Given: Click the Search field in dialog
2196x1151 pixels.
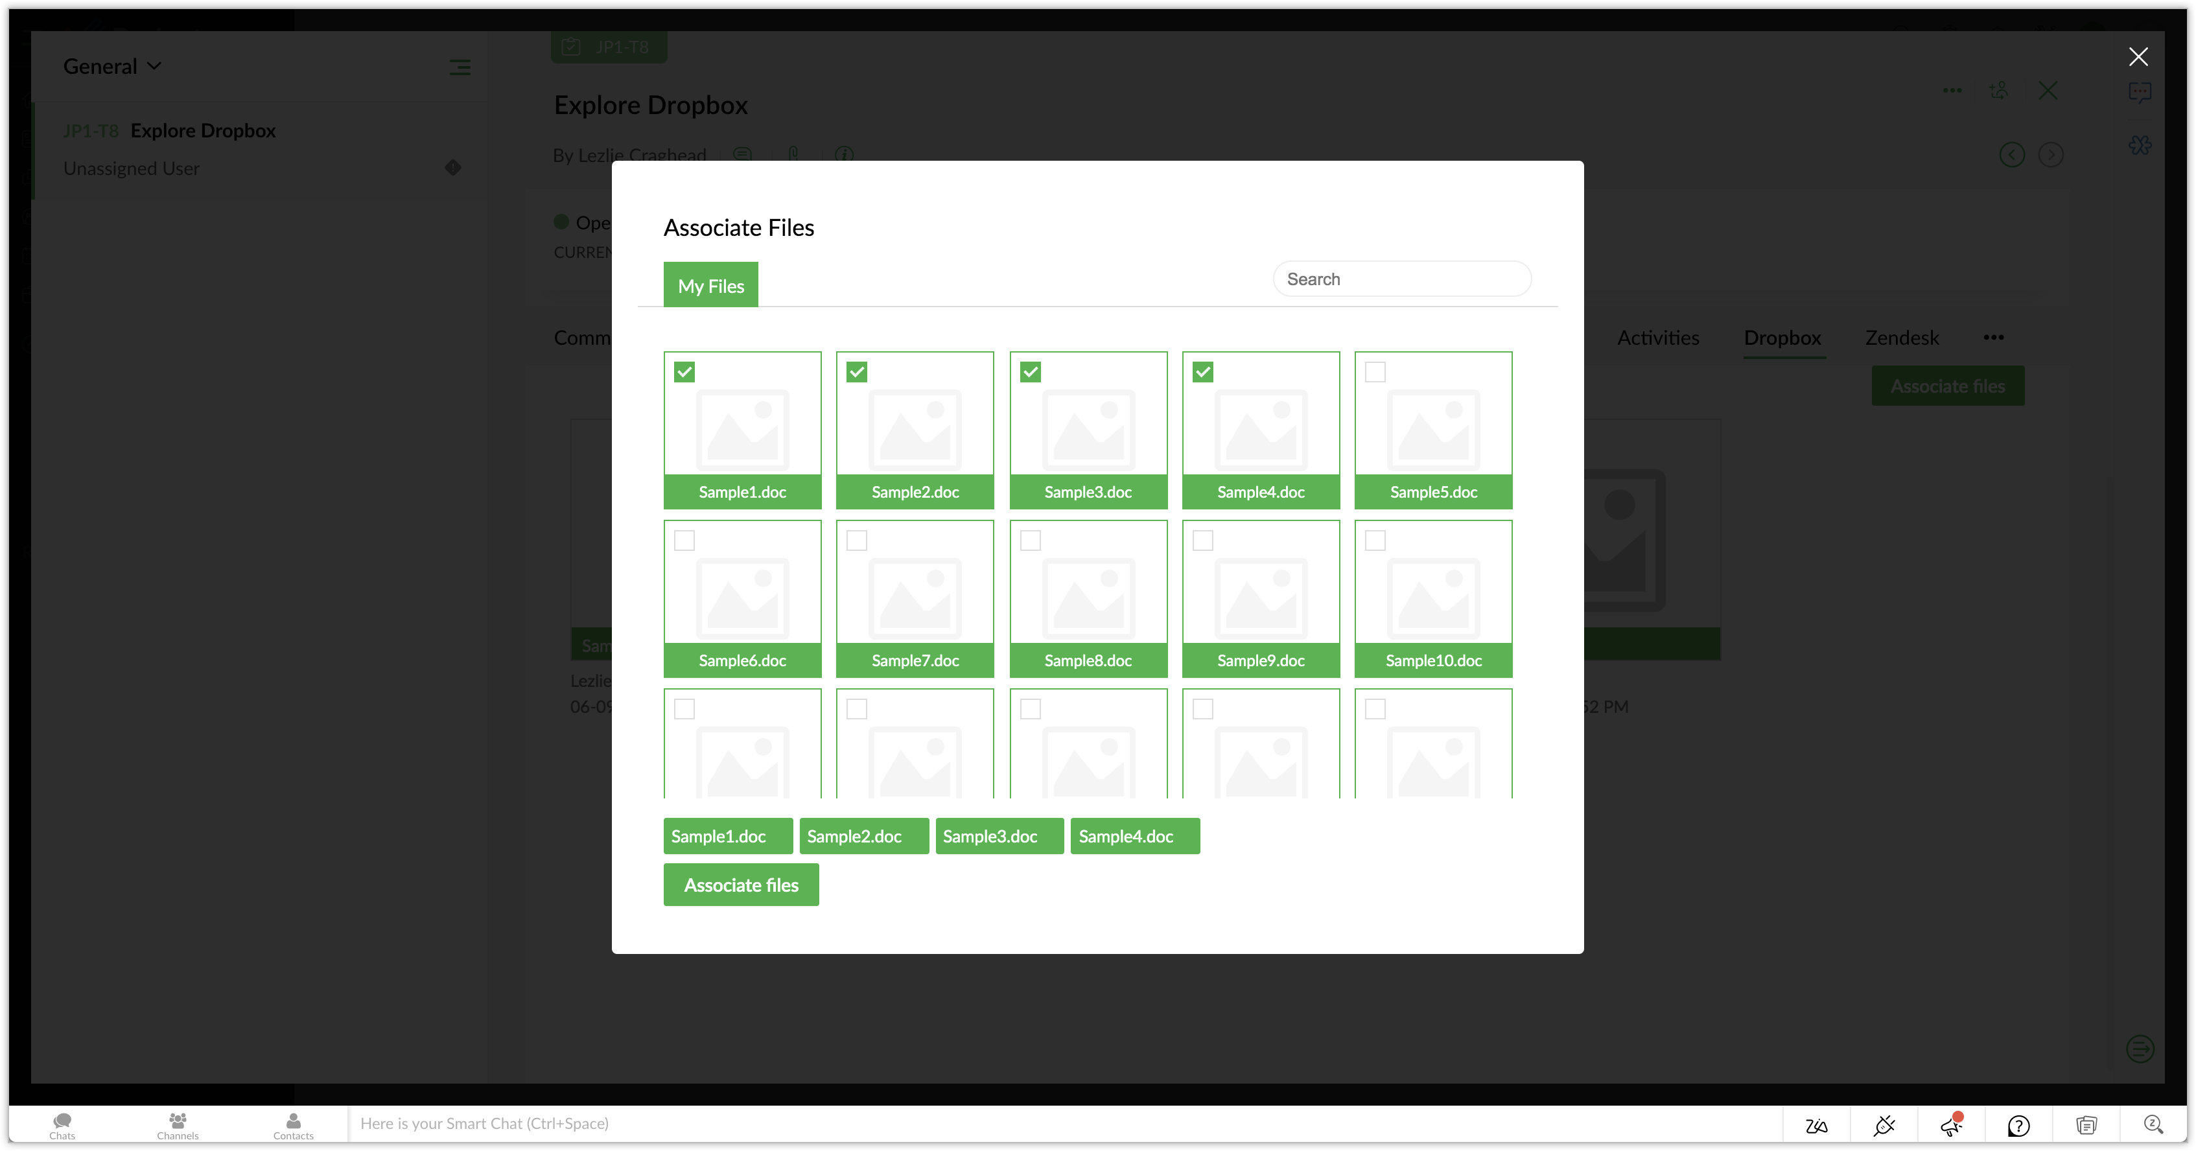Looking at the screenshot, I should point(1401,280).
